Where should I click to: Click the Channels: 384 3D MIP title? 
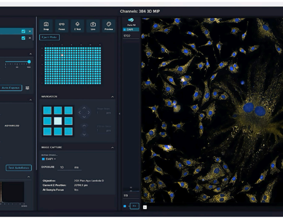(x=140, y=11)
